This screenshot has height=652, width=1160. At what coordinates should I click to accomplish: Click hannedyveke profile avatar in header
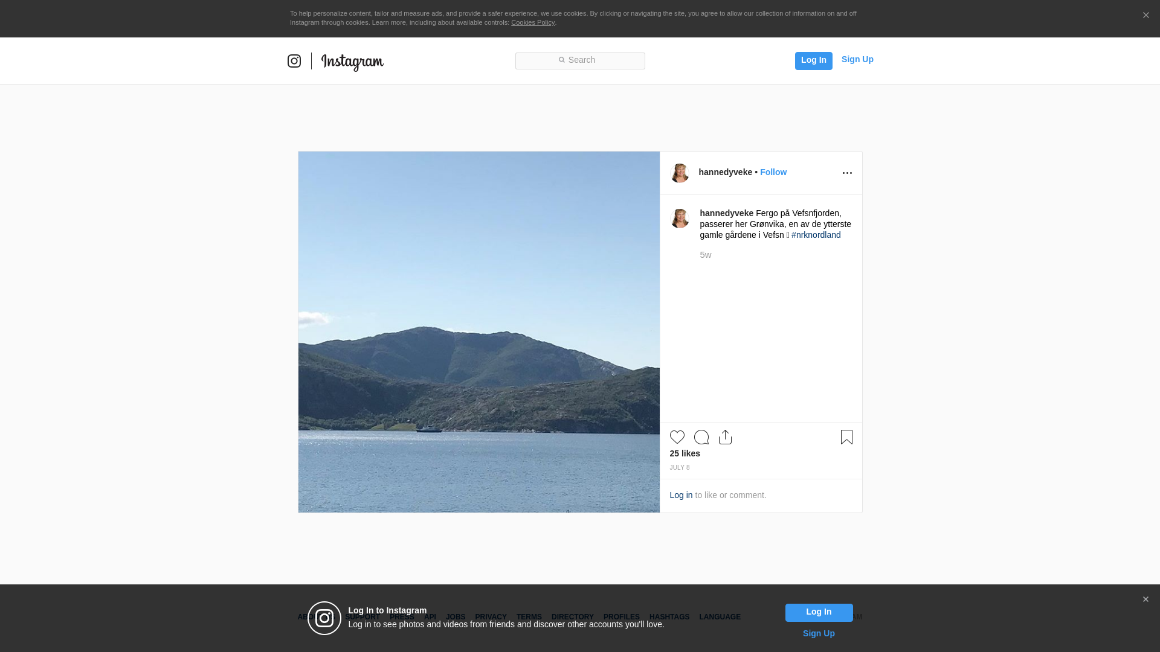coord(680,173)
